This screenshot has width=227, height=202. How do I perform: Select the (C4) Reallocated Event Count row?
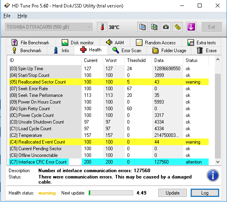[109, 142]
